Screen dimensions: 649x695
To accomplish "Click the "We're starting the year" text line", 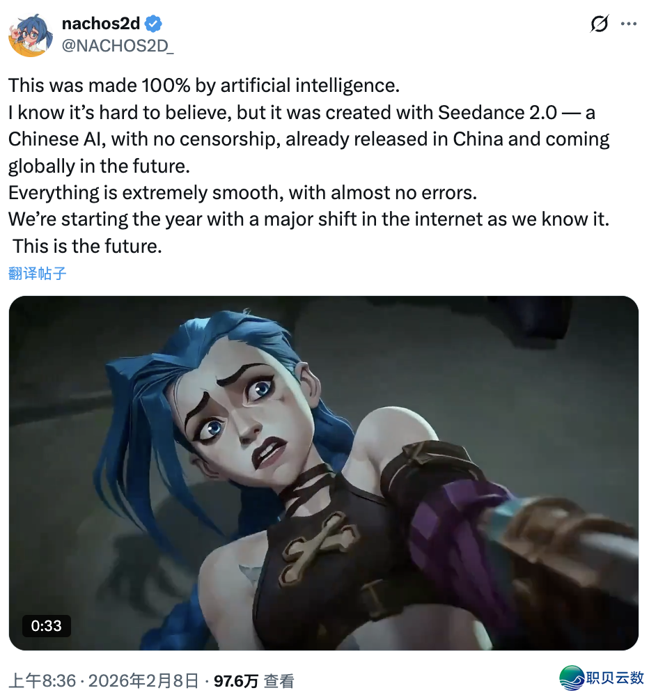I will coord(309,219).
